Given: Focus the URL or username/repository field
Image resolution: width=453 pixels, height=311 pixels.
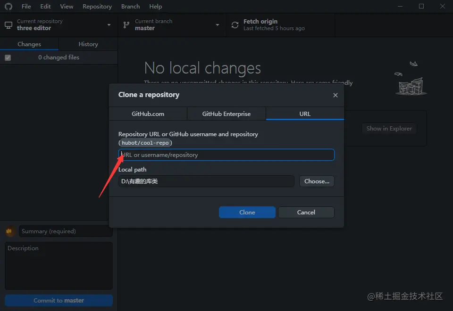Looking at the screenshot, I should point(226,155).
